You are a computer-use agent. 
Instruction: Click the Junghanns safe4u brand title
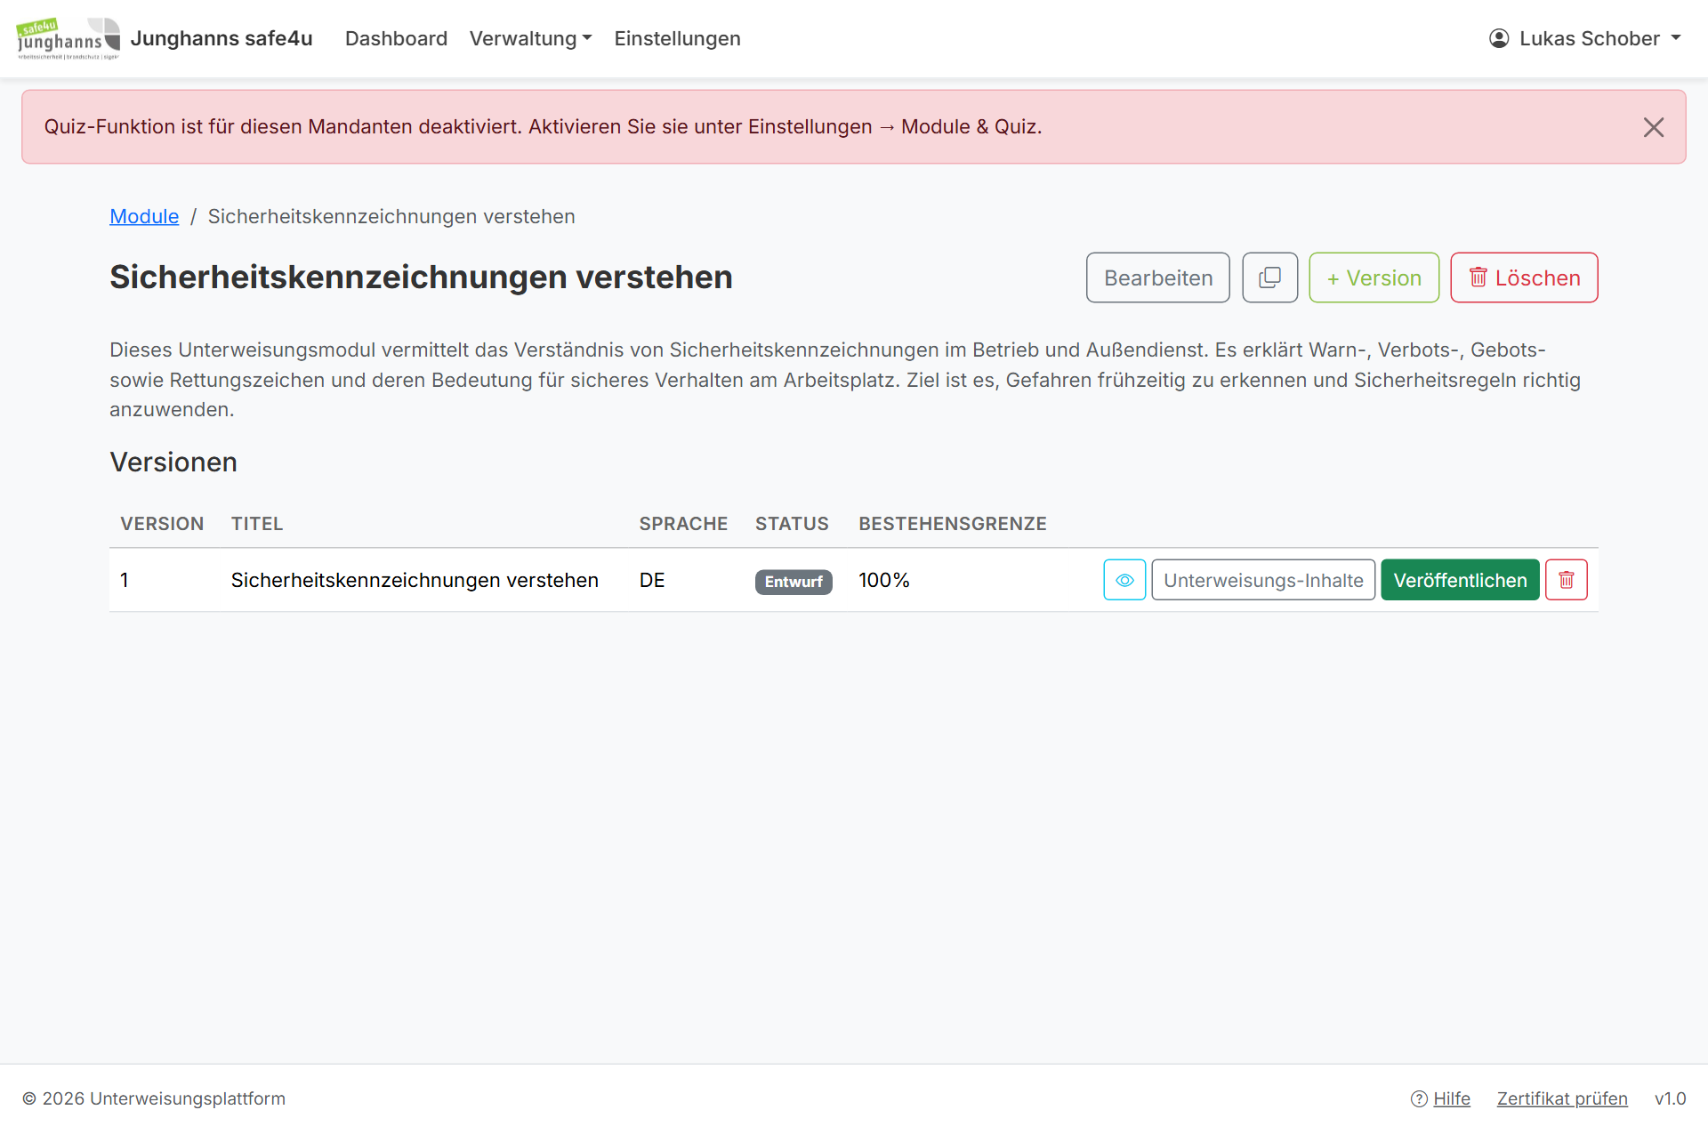coord(222,38)
